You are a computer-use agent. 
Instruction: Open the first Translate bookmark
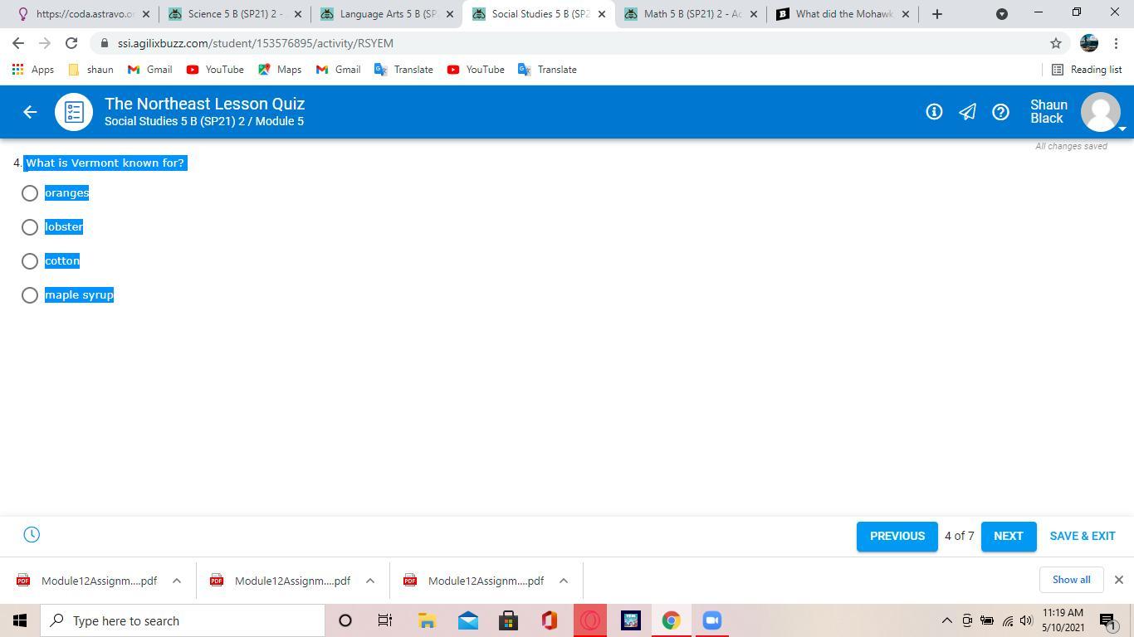click(403, 70)
